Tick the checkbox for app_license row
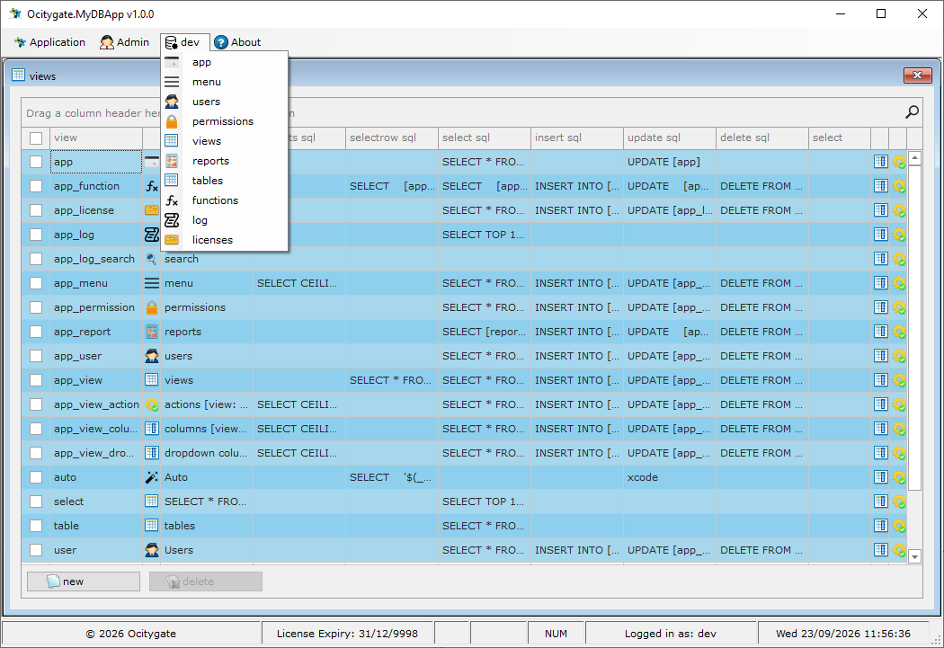This screenshot has width=944, height=648. pyautogui.click(x=36, y=210)
